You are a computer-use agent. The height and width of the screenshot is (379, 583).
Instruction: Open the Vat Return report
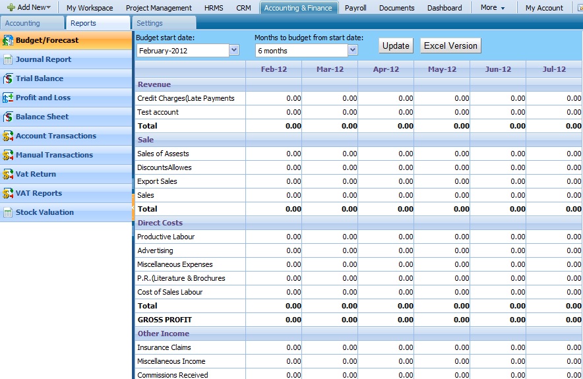pyautogui.click(x=36, y=174)
